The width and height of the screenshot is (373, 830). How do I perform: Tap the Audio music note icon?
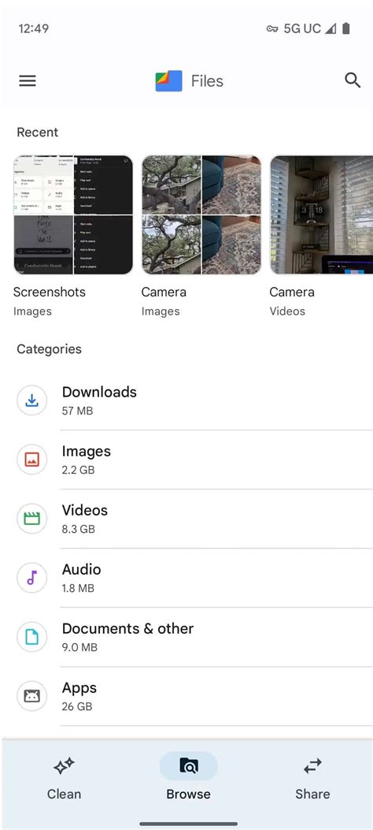31,578
